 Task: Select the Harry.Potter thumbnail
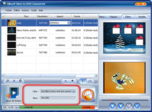click(x=12, y=30)
